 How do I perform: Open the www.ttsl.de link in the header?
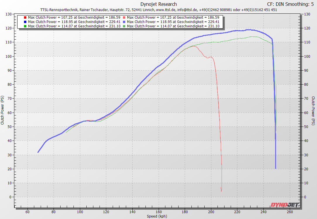click(x=166, y=10)
